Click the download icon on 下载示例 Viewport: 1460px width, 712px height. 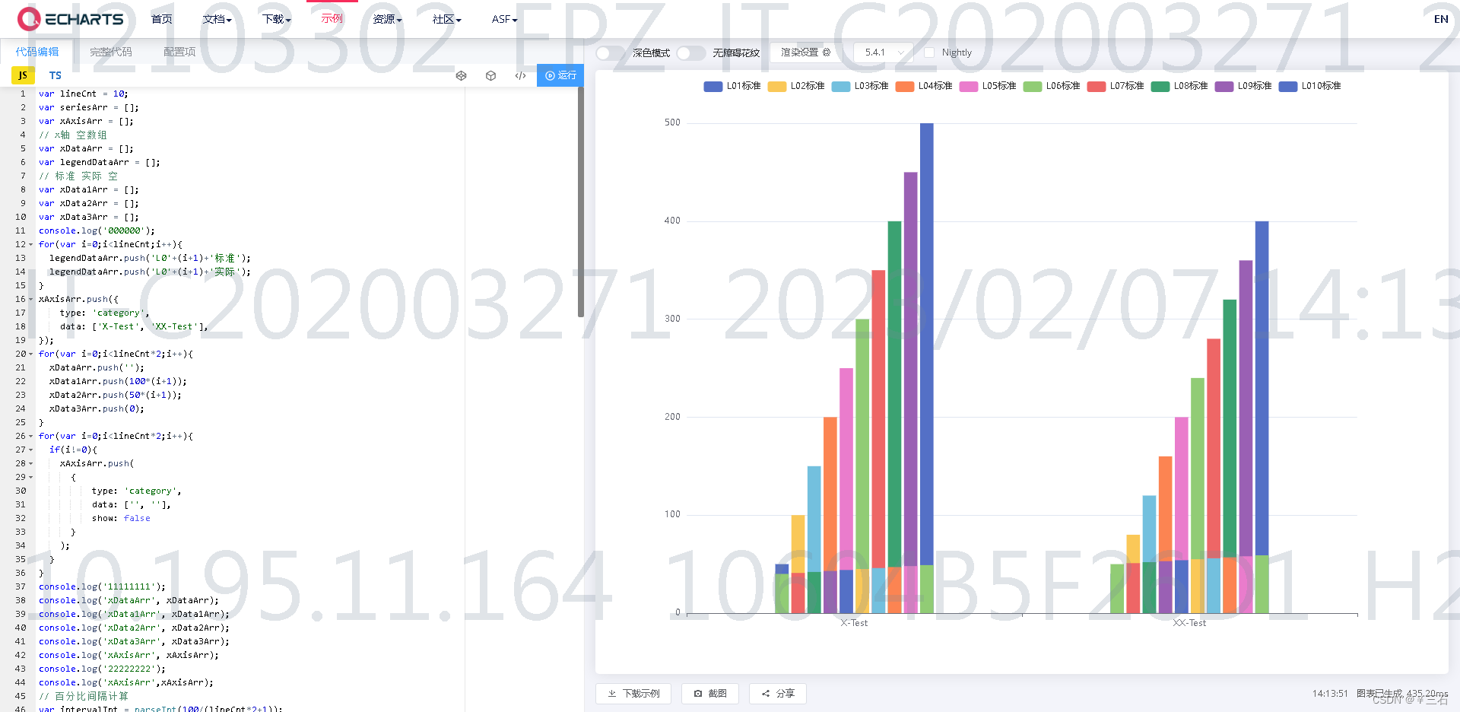(611, 693)
